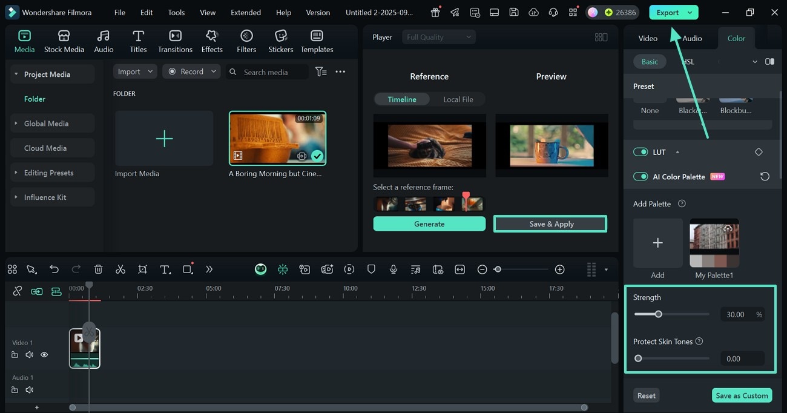The image size is (787, 413).
Task: Click the undo arrow in timeline toolbar
Action: [54, 269]
